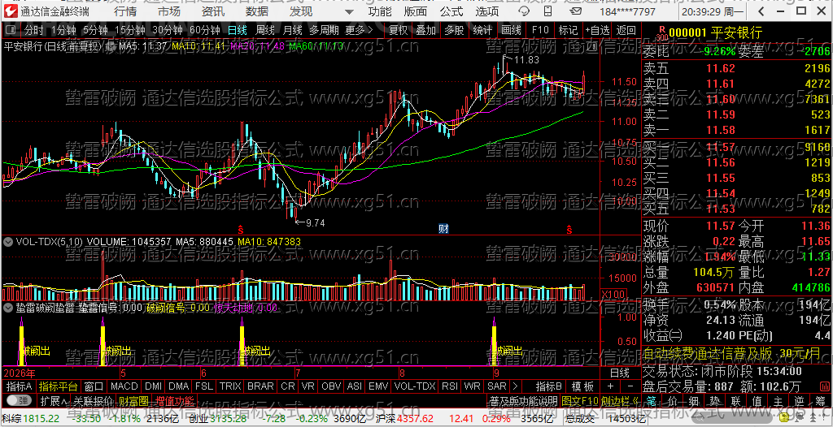833x427 pixels.
Task: Open 普及版功能说明 link
Action: pyautogui.click(x=523, y=400)
